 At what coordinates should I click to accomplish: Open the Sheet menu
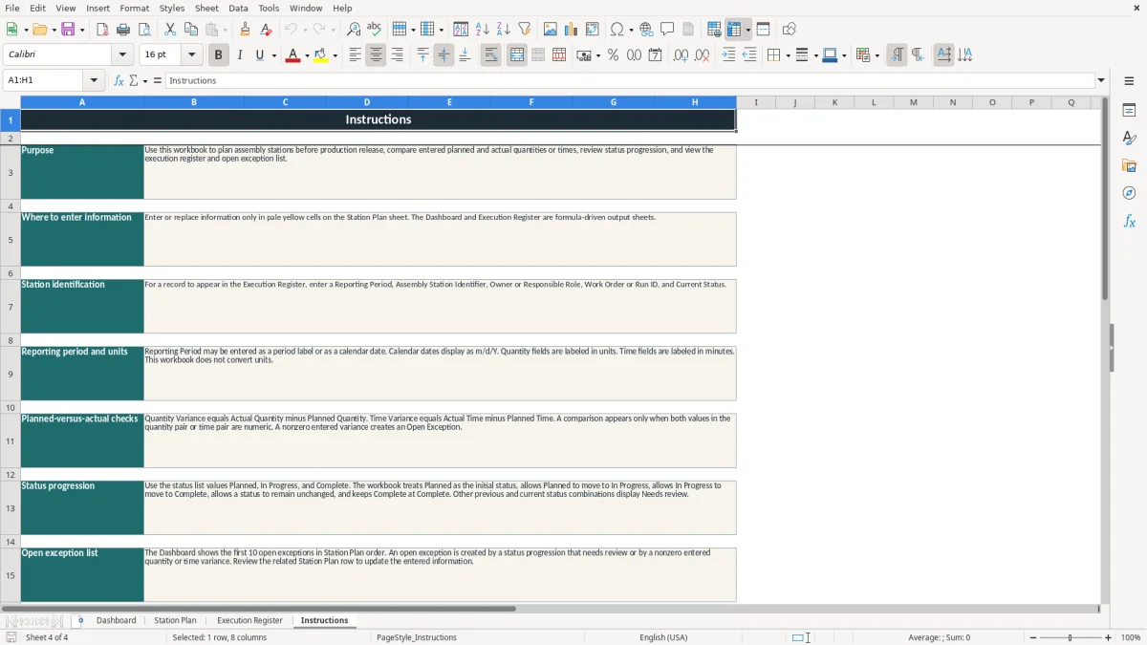pos(206,8)
